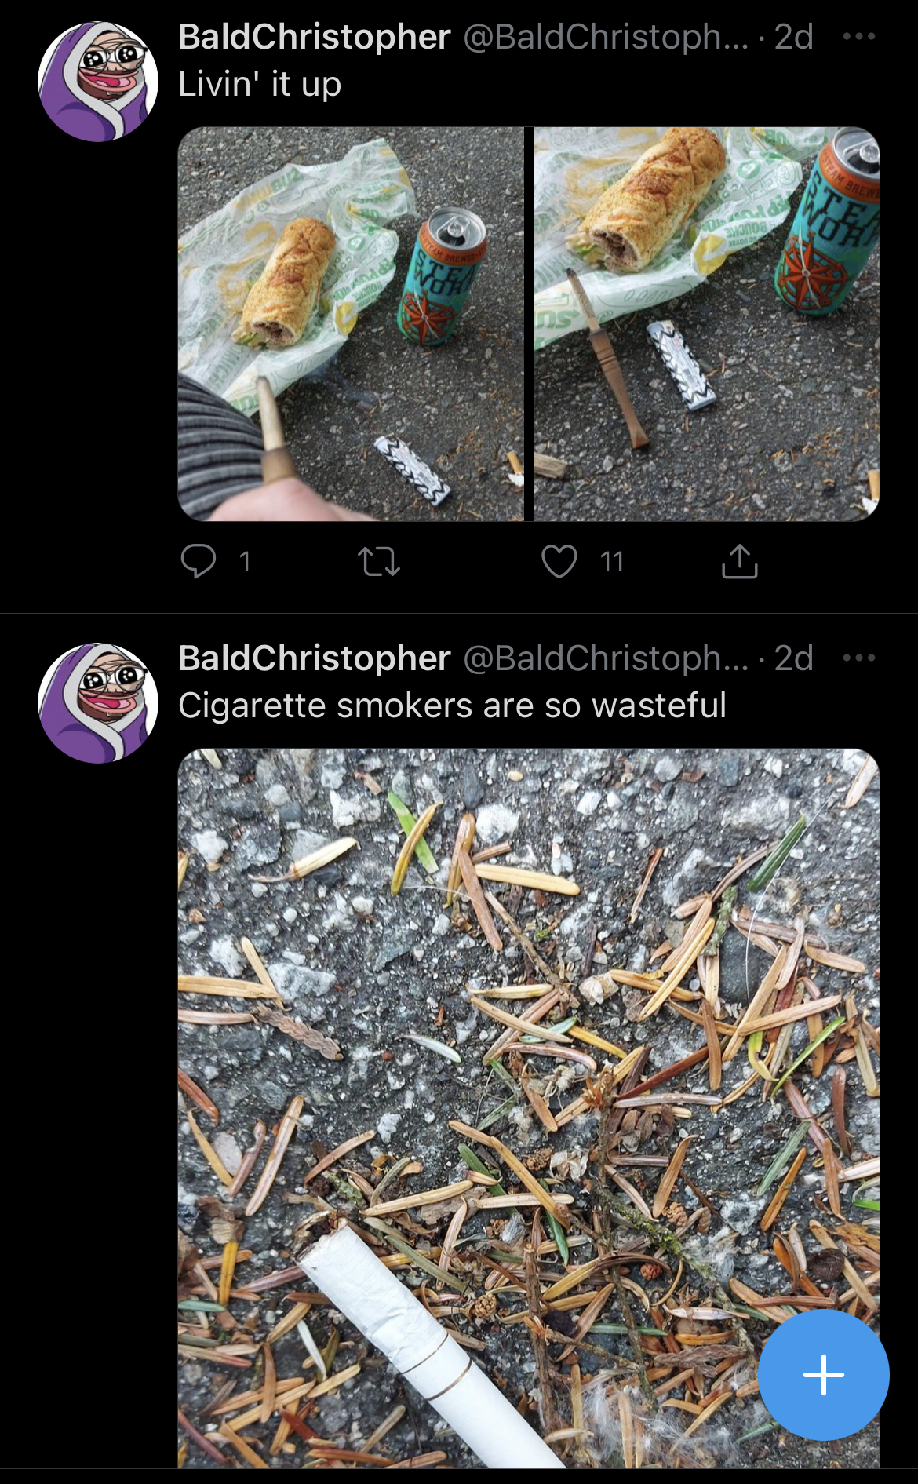
Task: Open the "Livin' it up" tweet text
Action: pyautogui.click(x=260, y=84)
